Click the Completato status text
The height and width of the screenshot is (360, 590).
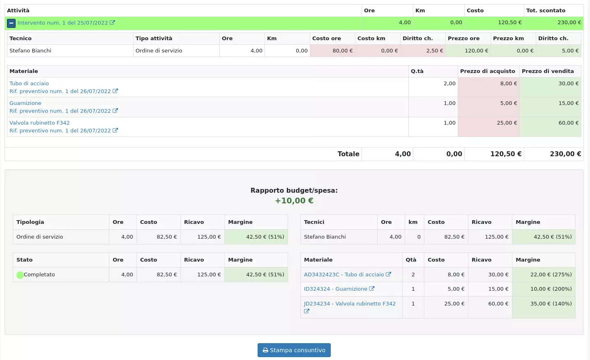[x=39, y=275]
